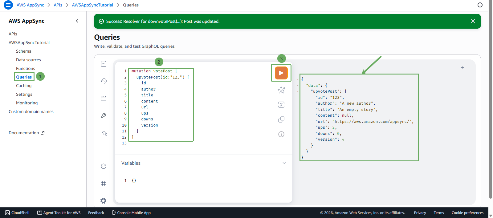Collapse the Variables panel chevron
Screen dimensions: 493x218
(x=284, y=163)
